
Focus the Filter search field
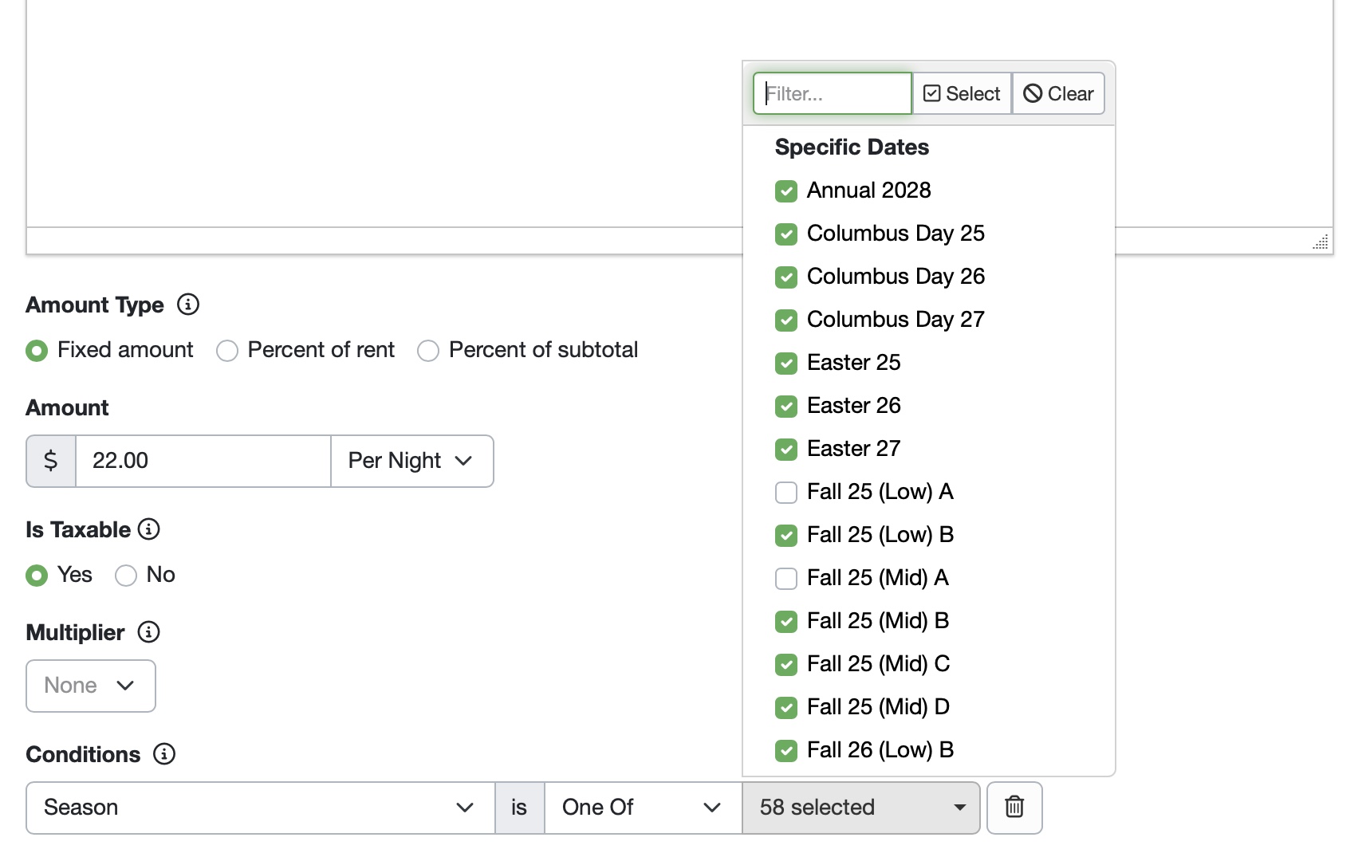[x=832, y=94]
